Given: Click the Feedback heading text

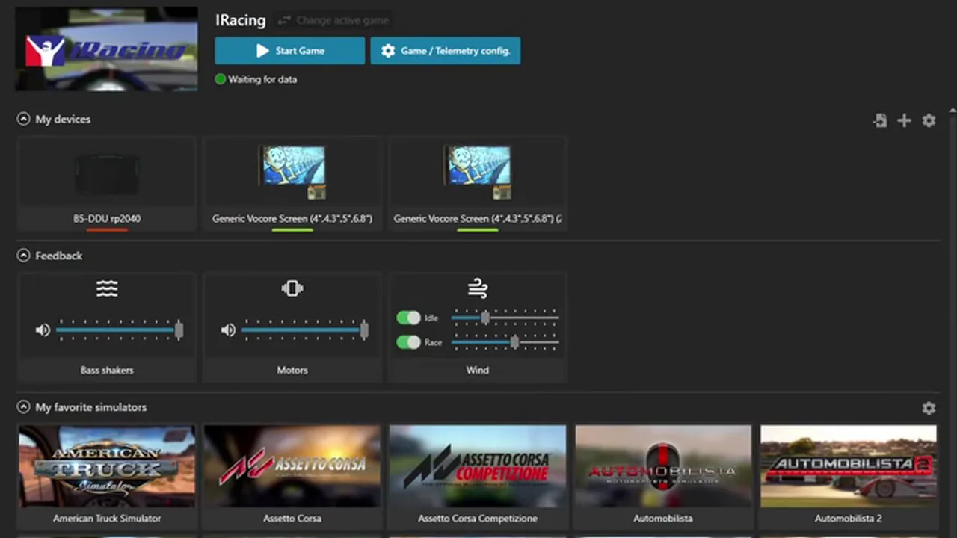Looking at the screenshot, I should click(59, 256).
